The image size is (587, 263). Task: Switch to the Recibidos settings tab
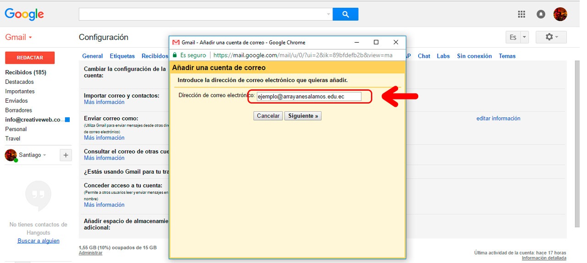click(155, 56)
